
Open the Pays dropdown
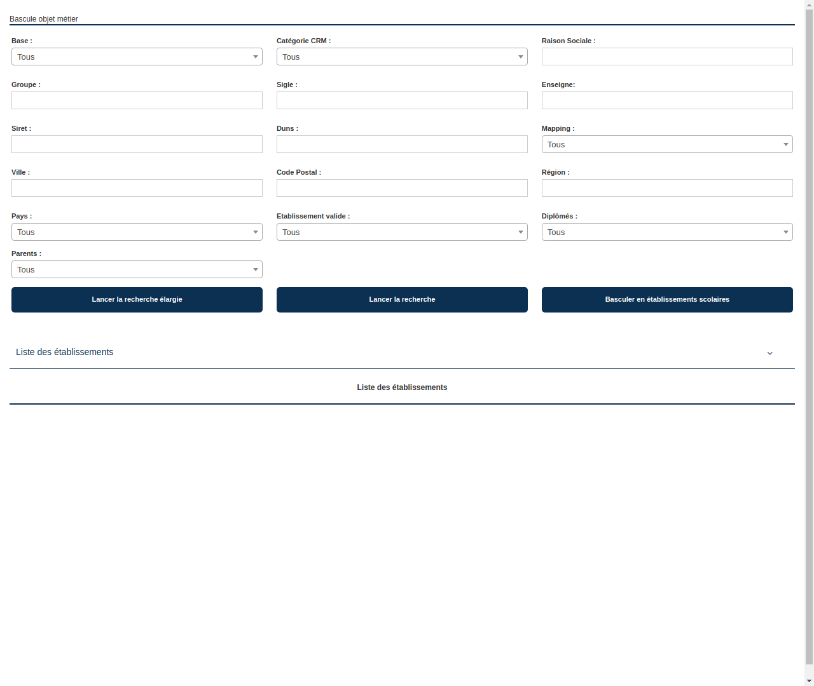(137, 232)
